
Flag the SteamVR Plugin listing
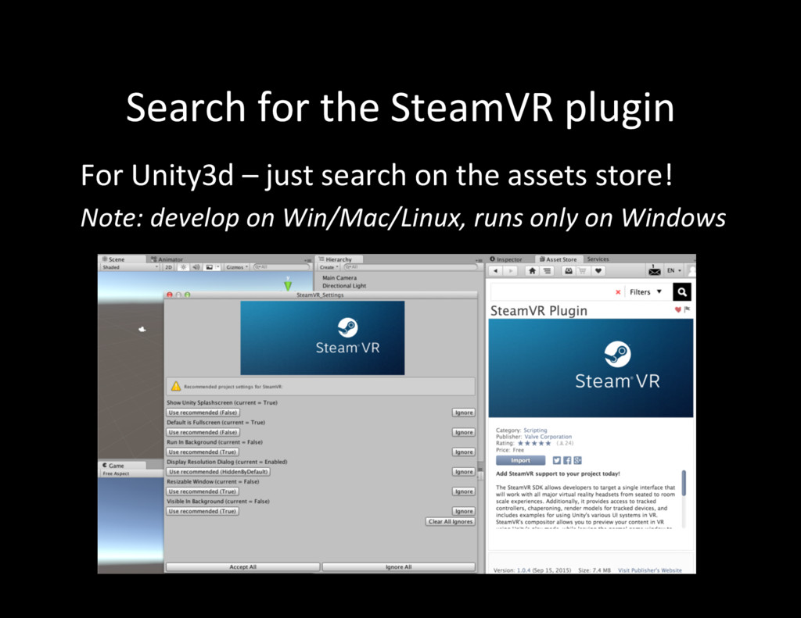click(x=687, y=309)
